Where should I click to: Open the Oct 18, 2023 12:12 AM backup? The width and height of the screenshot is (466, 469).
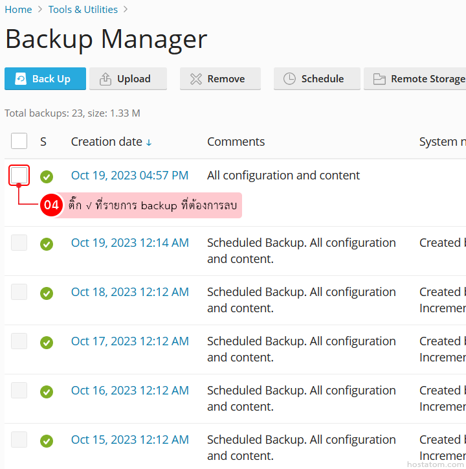pyautogui.click(x=129, y=292)
